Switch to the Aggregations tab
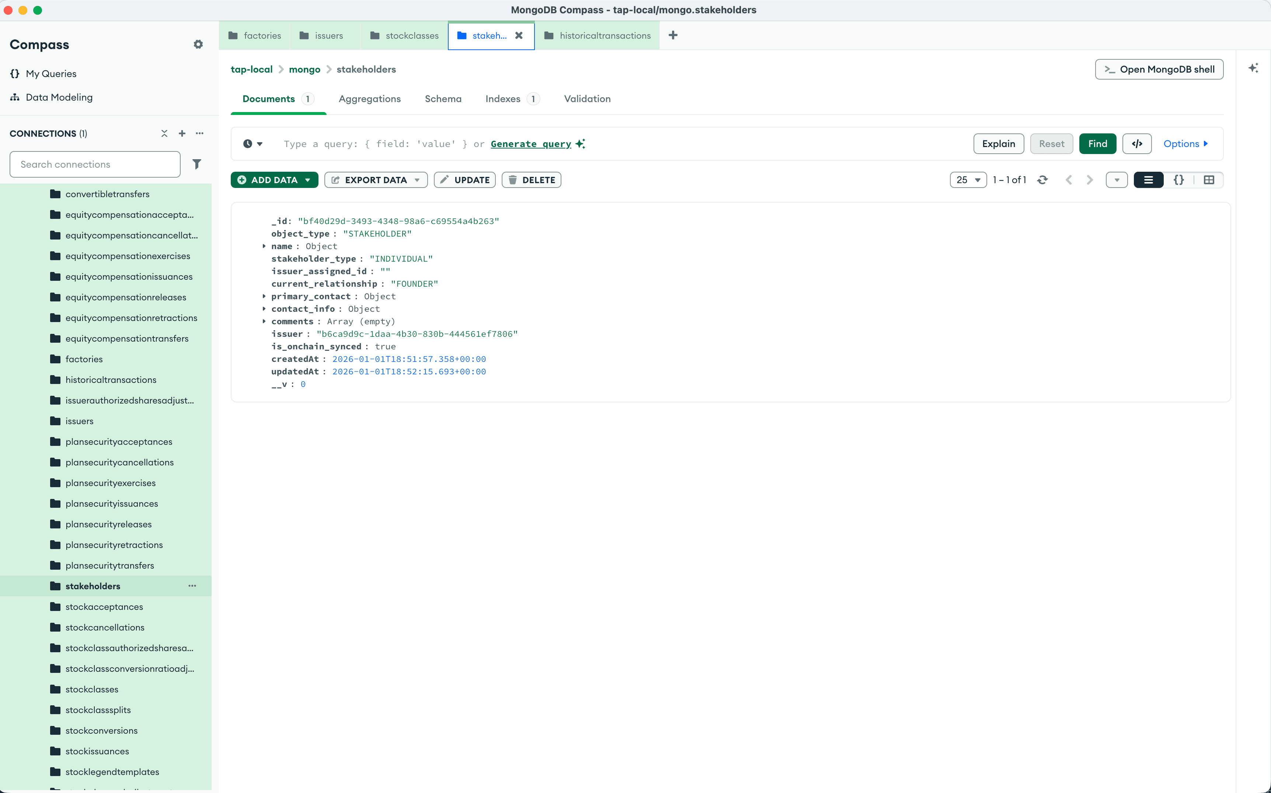Viewport: 1271px width, 793px height. pyautogui.click(x=369, y=99)
